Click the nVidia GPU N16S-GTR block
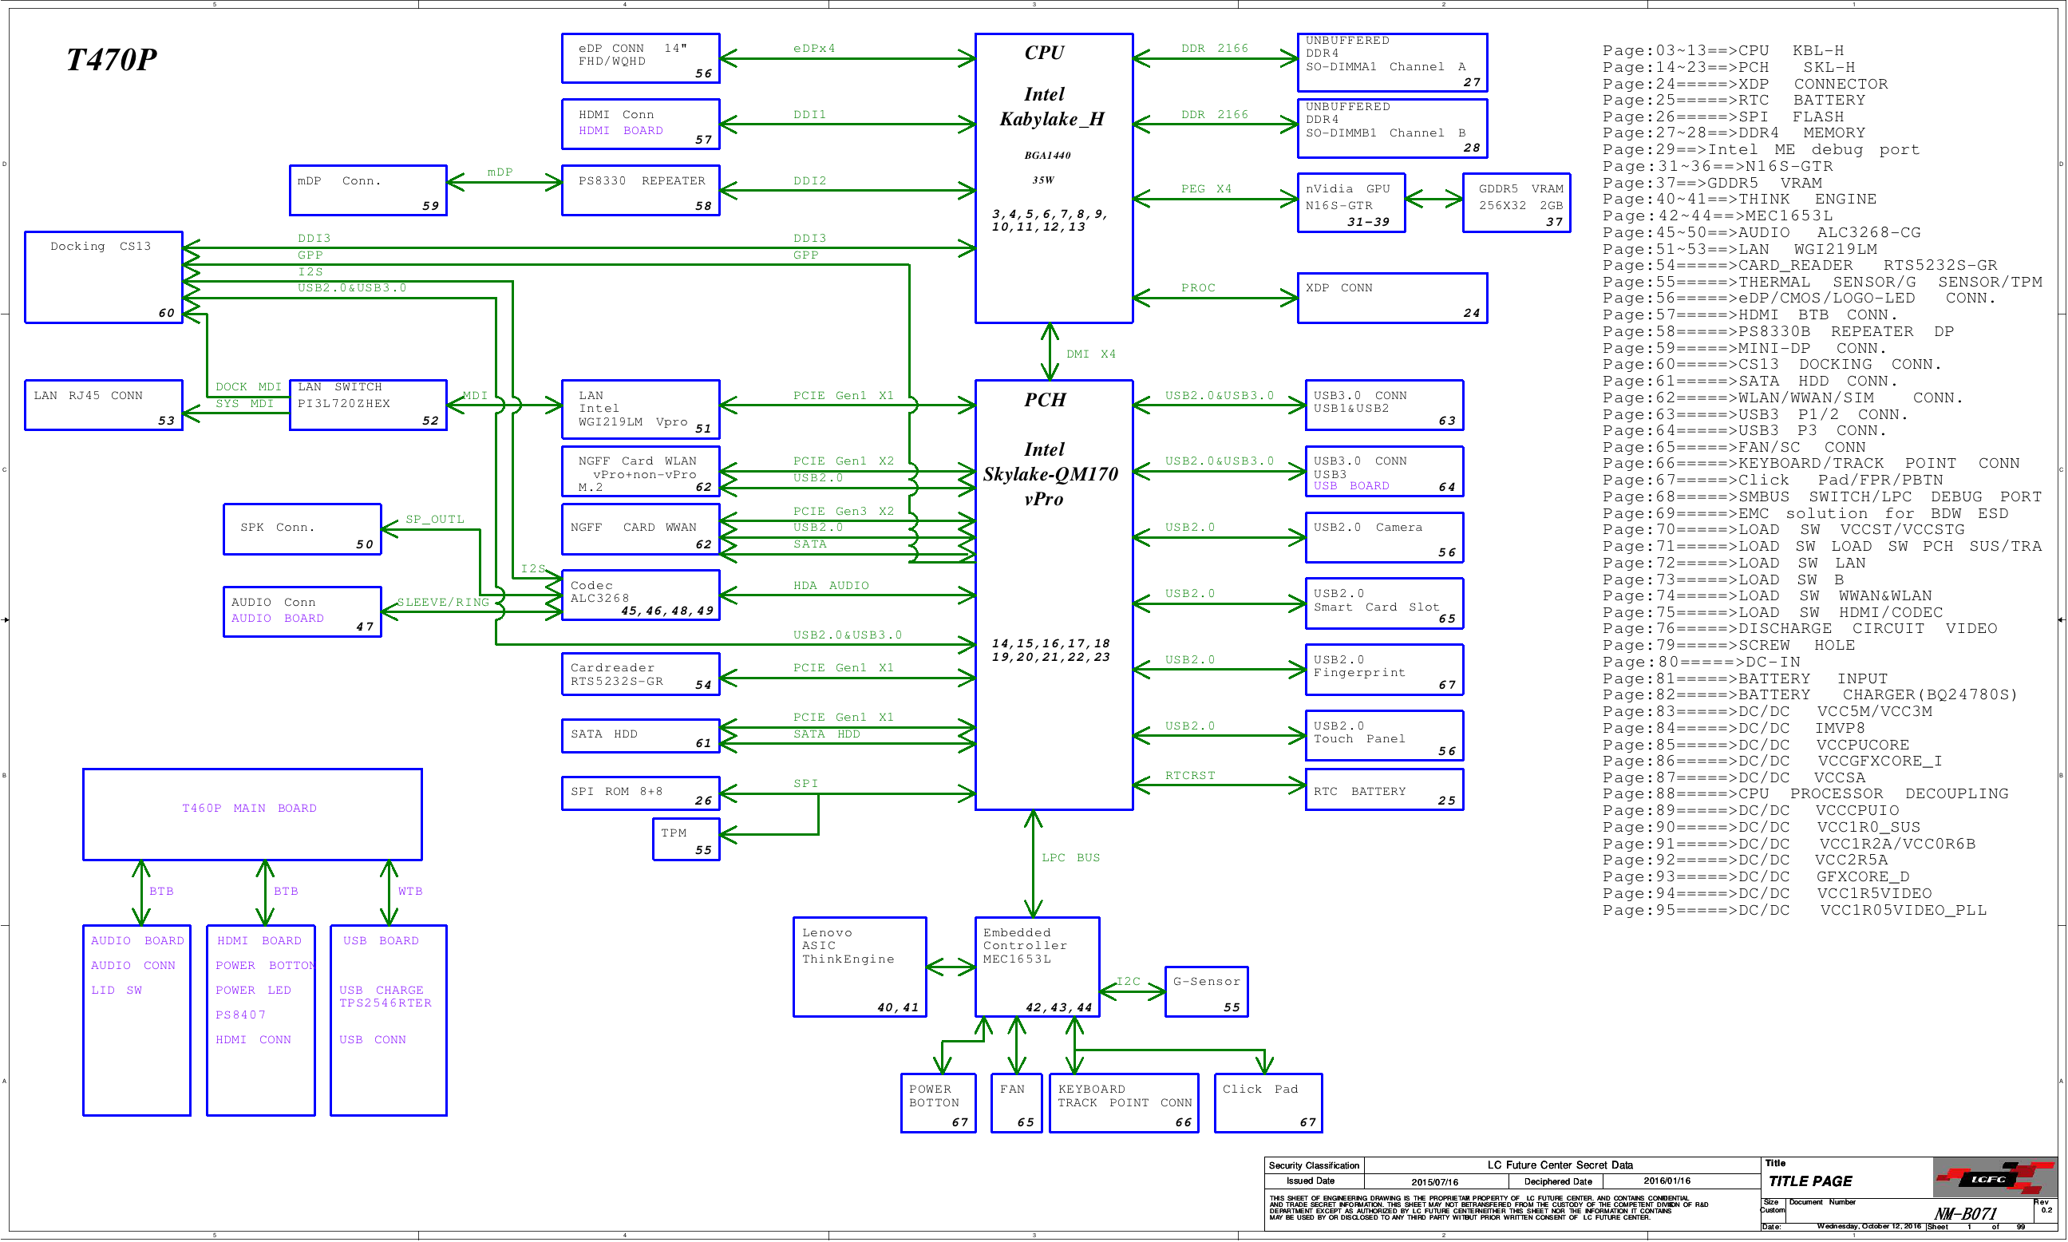Screen dimensions: 2068x1242 (x=1350, y=203)
